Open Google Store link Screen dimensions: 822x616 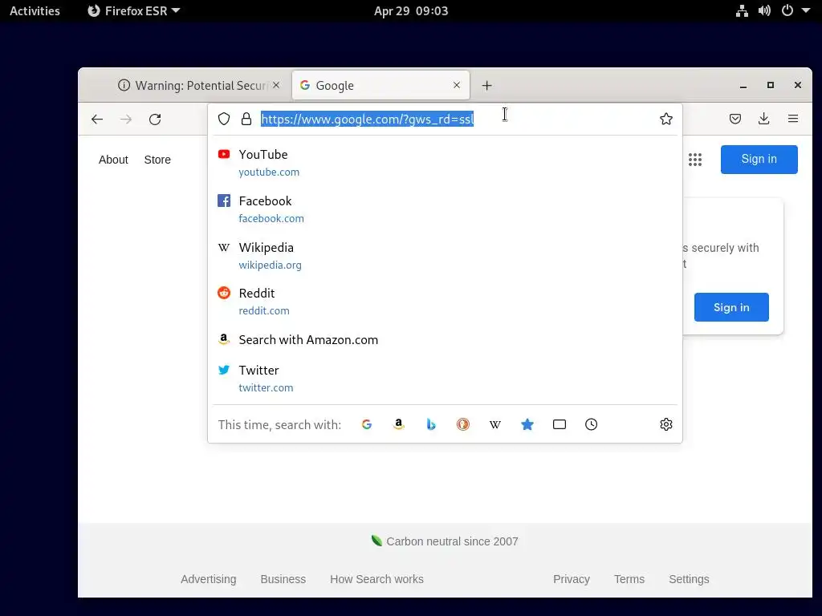157,160
